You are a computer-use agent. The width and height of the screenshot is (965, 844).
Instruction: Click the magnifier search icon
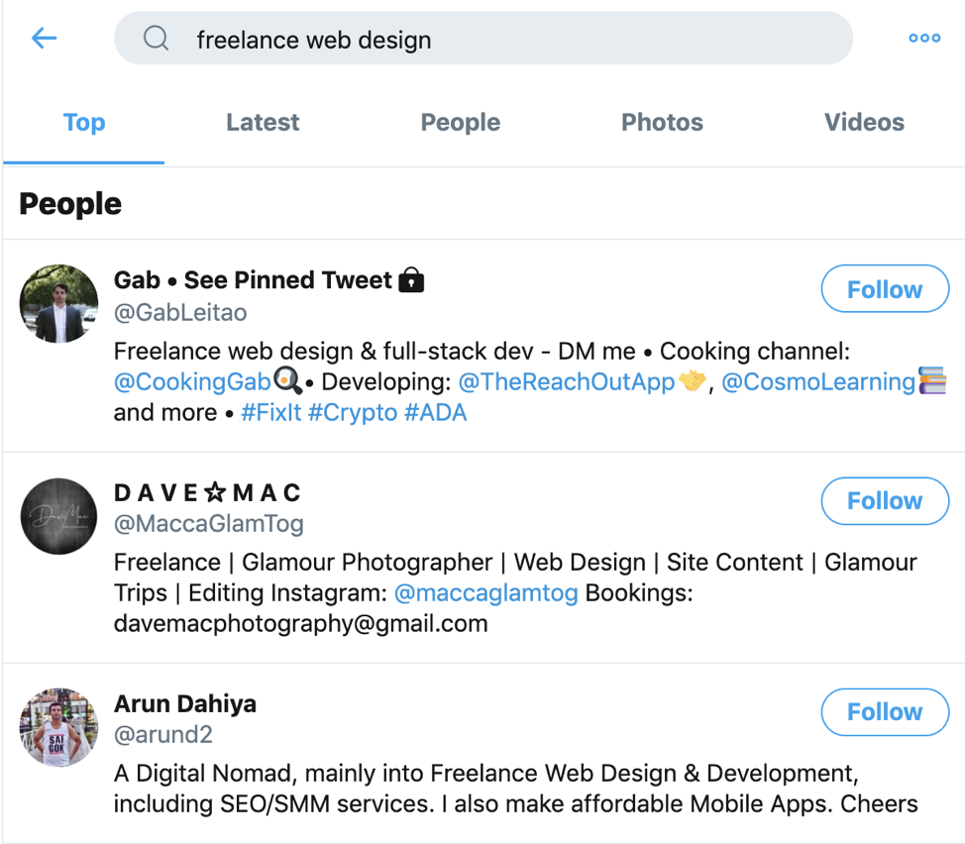tap(156, 39)
